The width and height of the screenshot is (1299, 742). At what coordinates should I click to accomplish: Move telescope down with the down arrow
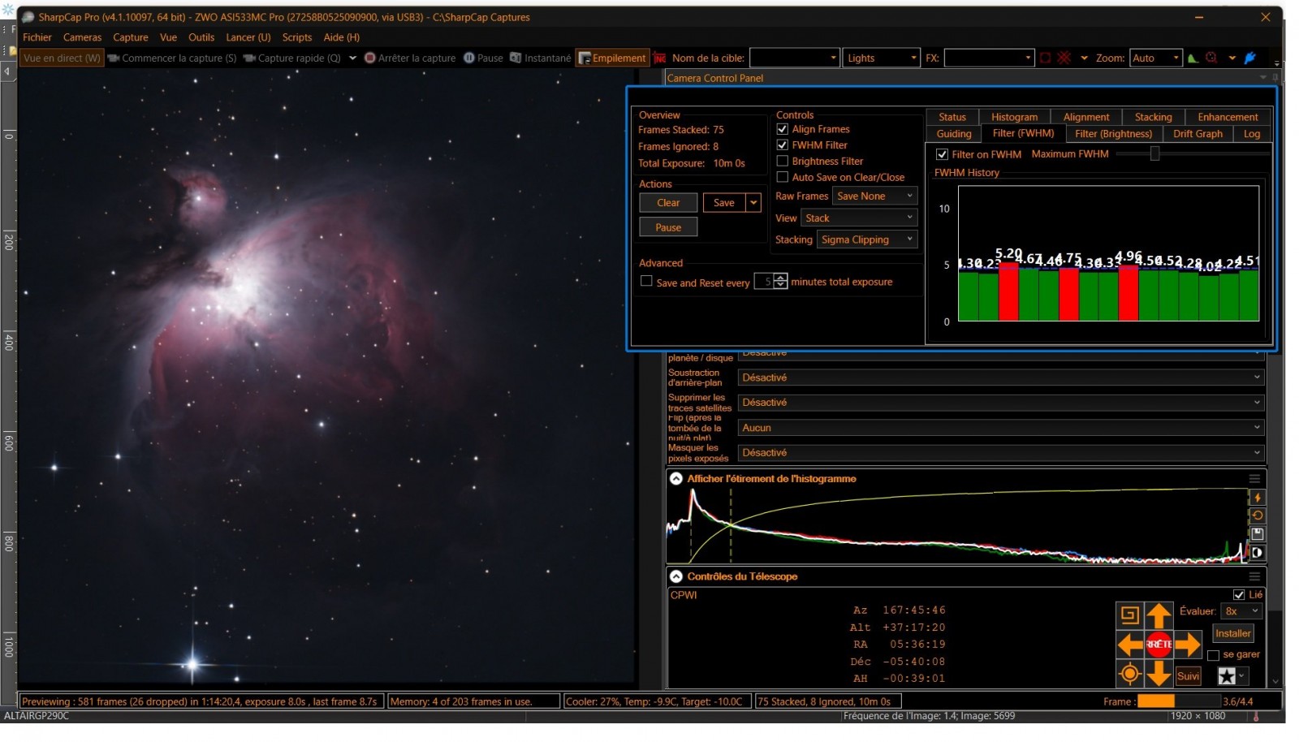1159,674
